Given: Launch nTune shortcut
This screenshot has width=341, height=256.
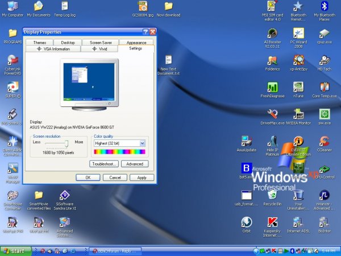Looking at the screenshot, I should tap(298, 90).
